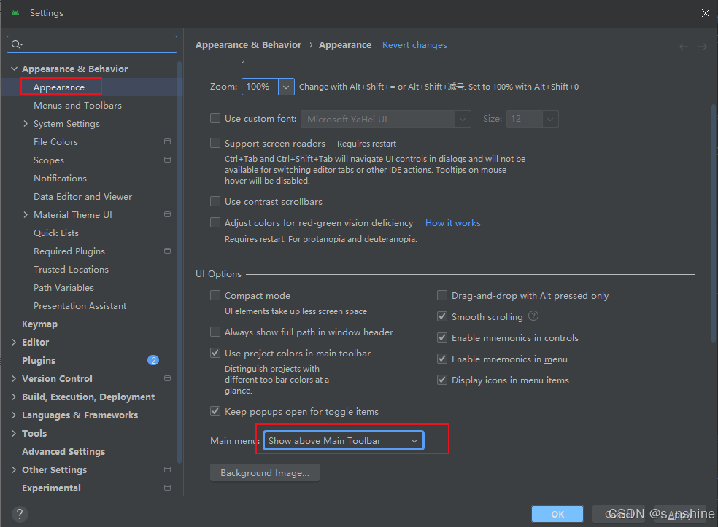The height and width of the screenshot is (527, 718).
Task: Open Menus and Toolbars settings
Action: tap(77, 105)
